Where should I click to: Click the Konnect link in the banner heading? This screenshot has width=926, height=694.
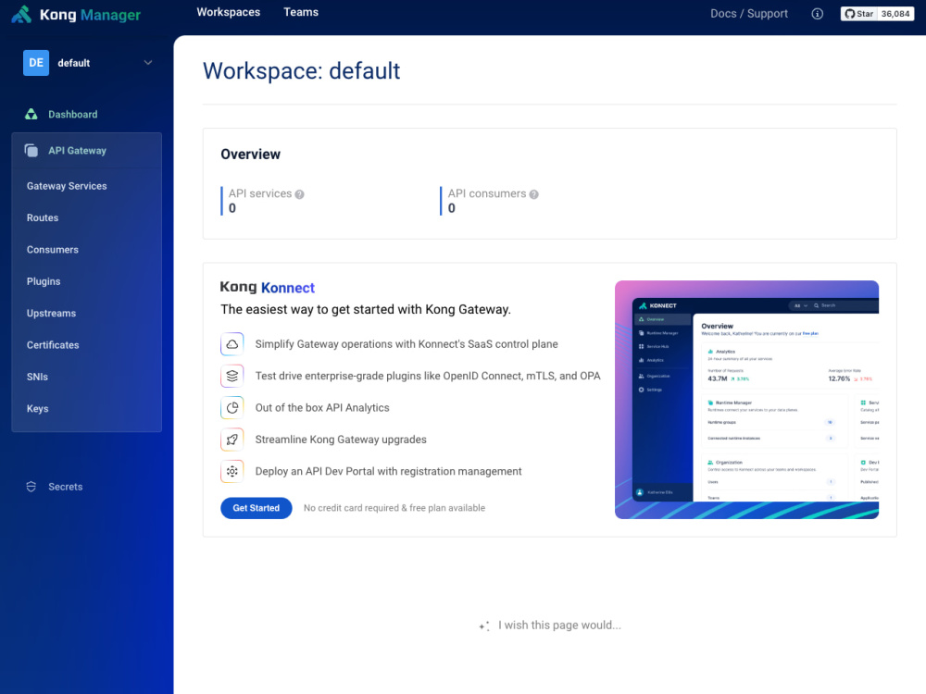click(x=288, y=288)
